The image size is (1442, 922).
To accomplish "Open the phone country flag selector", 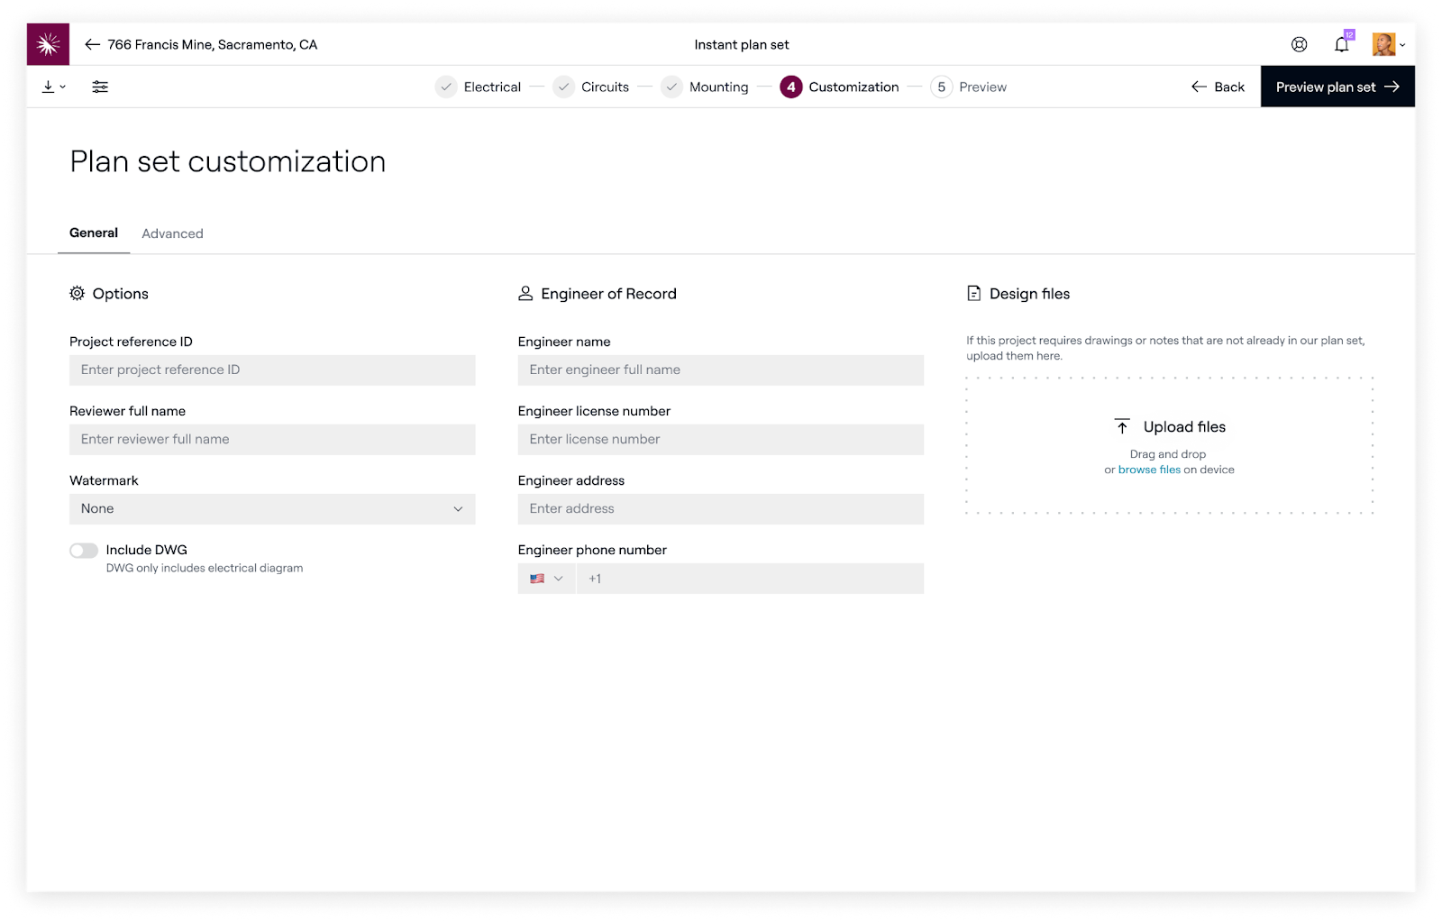I will [546, 579].
